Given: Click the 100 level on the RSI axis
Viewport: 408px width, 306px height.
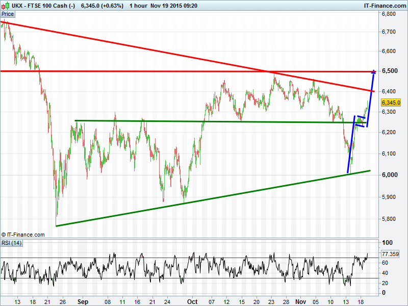Looking at the screenshot, I should tap(387, 243).
